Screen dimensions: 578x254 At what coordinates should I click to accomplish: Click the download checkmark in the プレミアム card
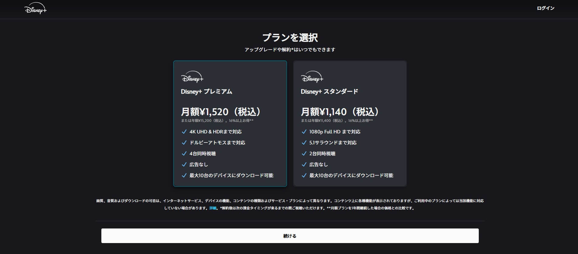[x=184, y=175]
